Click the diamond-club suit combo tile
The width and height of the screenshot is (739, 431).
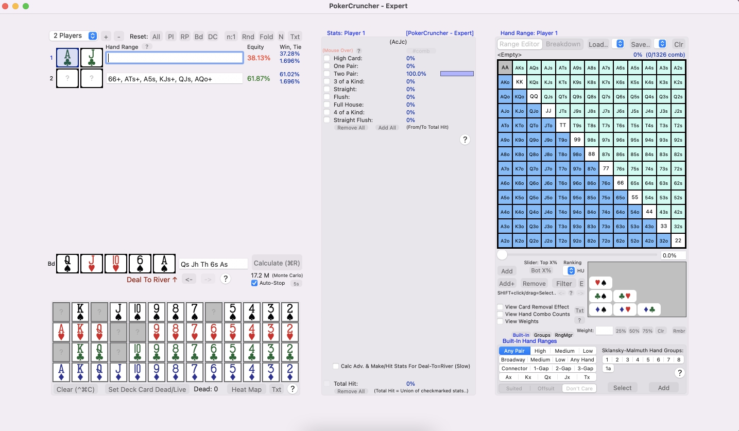click(649, 309)
